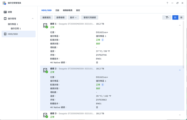Click 硬碟 2 location DS1621xs+
187x120 pixels.
[x=102, y=77]
